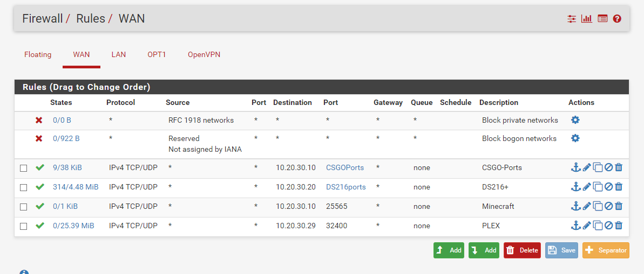The width and height of the screenshot is (644, 274).
Task: Open the DS216ports alias link
Action: pos(346,187)
